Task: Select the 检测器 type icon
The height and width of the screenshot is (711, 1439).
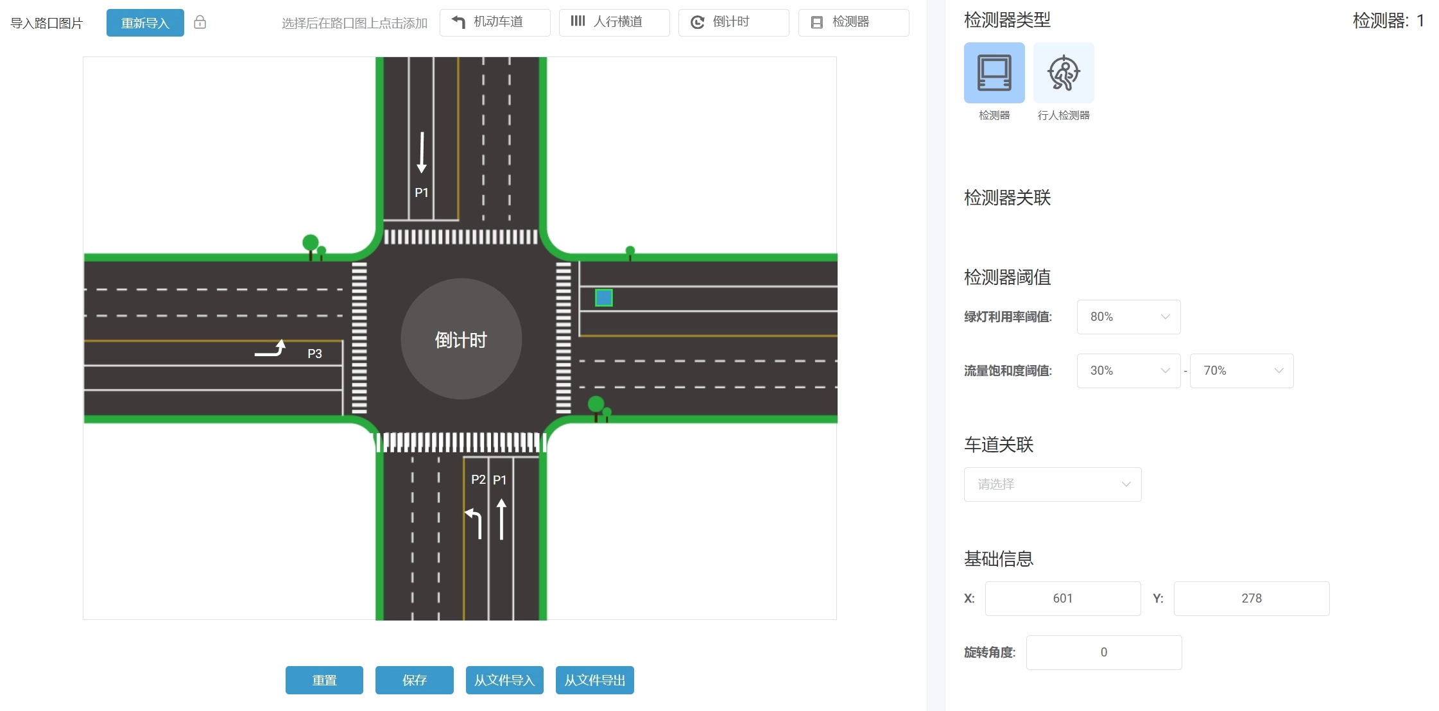Action: [x=994, y=73]
